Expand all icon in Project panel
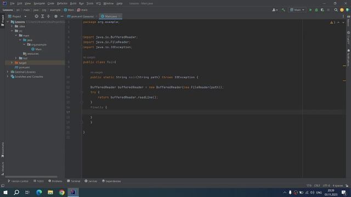Viewport: 351px width, 197px height. [x=43, y=16]
